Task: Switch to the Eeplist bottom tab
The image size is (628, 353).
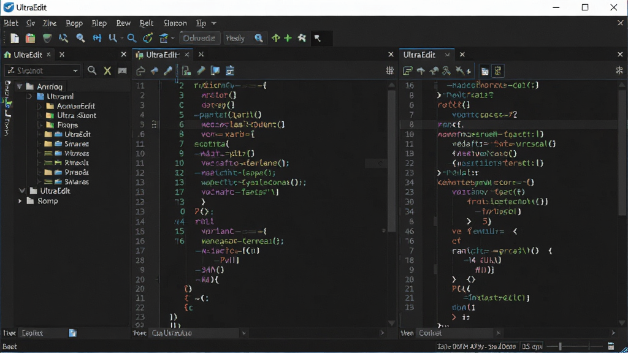Action: tap(32, 333)
